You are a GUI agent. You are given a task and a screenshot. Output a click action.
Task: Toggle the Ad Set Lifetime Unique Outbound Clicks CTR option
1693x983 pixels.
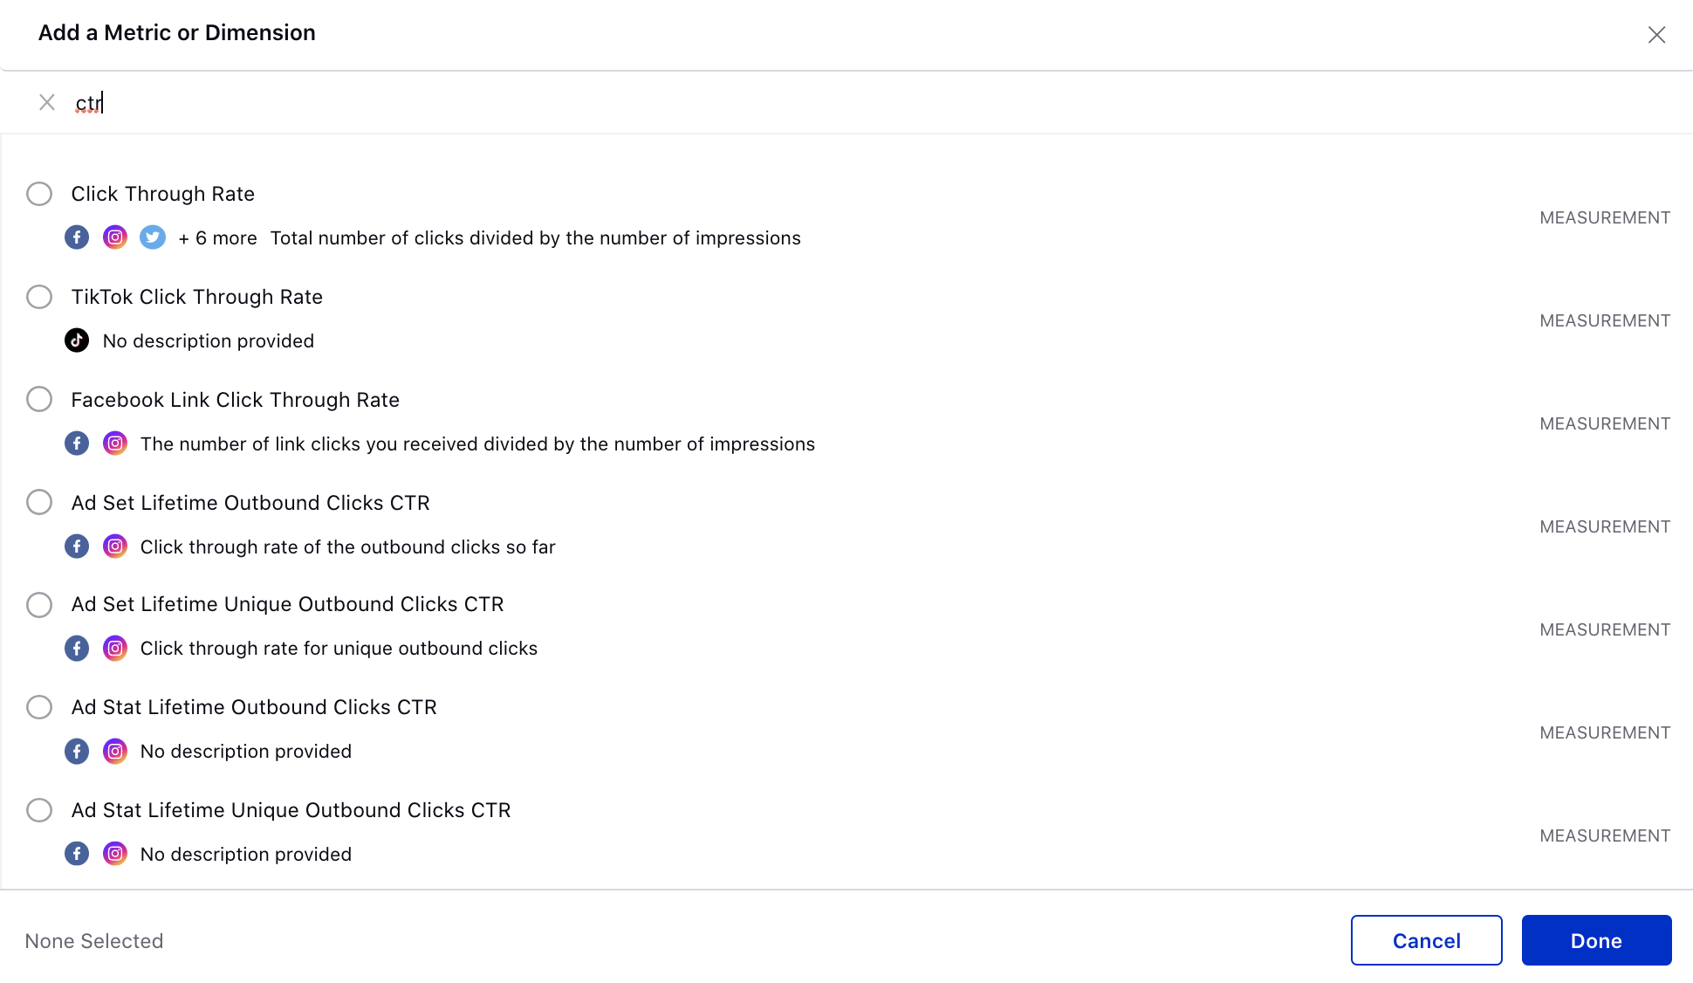coord(38,605)
